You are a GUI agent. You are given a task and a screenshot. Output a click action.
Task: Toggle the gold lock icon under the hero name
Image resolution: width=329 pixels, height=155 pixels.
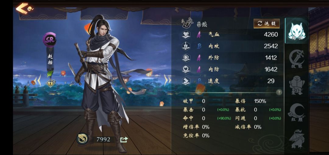pos(50,83)
